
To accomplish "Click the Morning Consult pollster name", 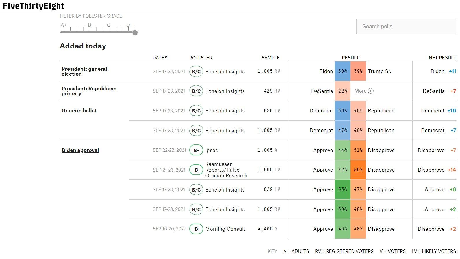I will (x=225, y=229).
